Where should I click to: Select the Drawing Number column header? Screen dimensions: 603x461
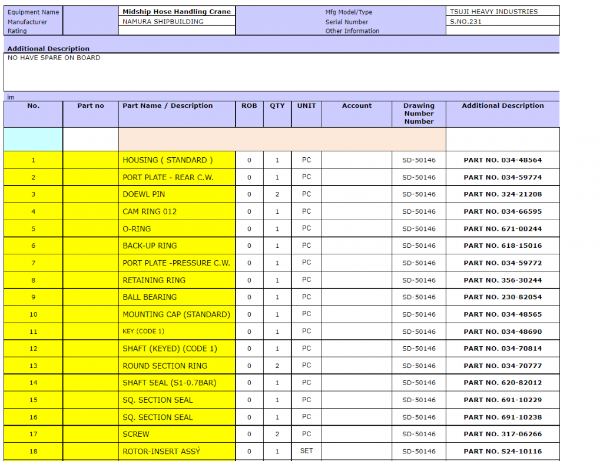pos(419,114)
